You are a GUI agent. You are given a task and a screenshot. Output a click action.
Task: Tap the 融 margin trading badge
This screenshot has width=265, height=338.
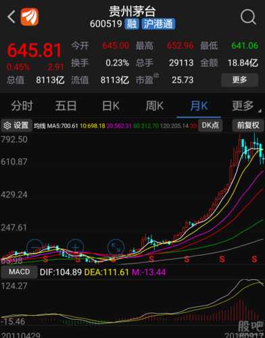132,24
